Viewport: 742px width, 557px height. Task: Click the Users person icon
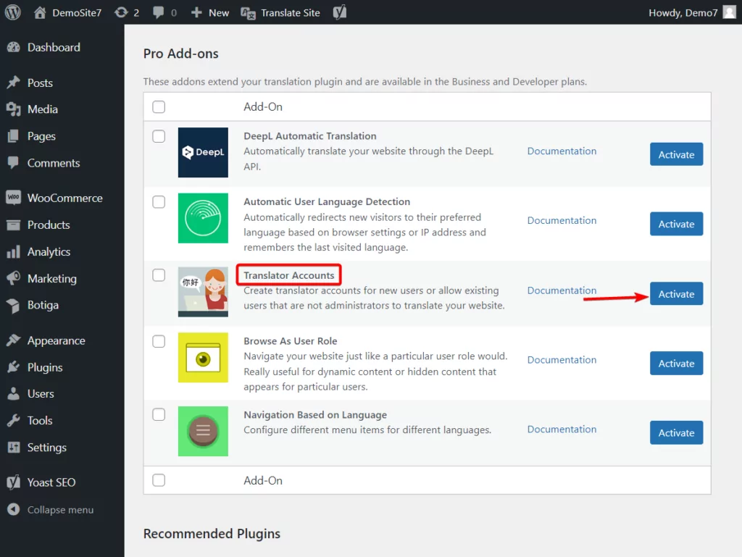(14, 393)
